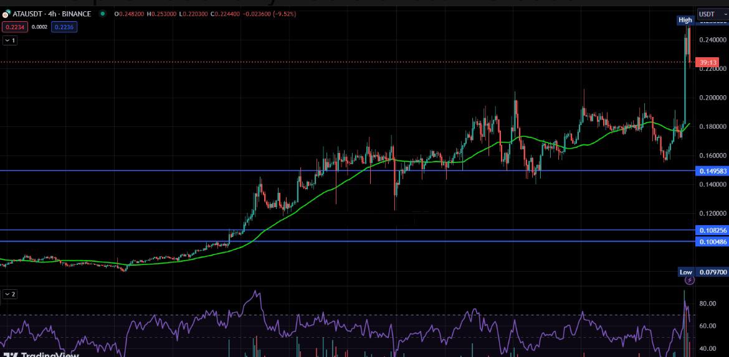Expand the lower pane indicator legend
The width and height of the screenshot is (729, 357).
coord(10,294)
